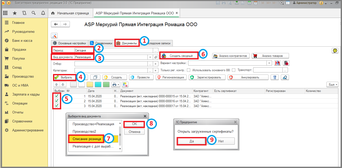Screen dimensions: 342x168
Task: Click OK in document type dialog
Action: [134, 124]
